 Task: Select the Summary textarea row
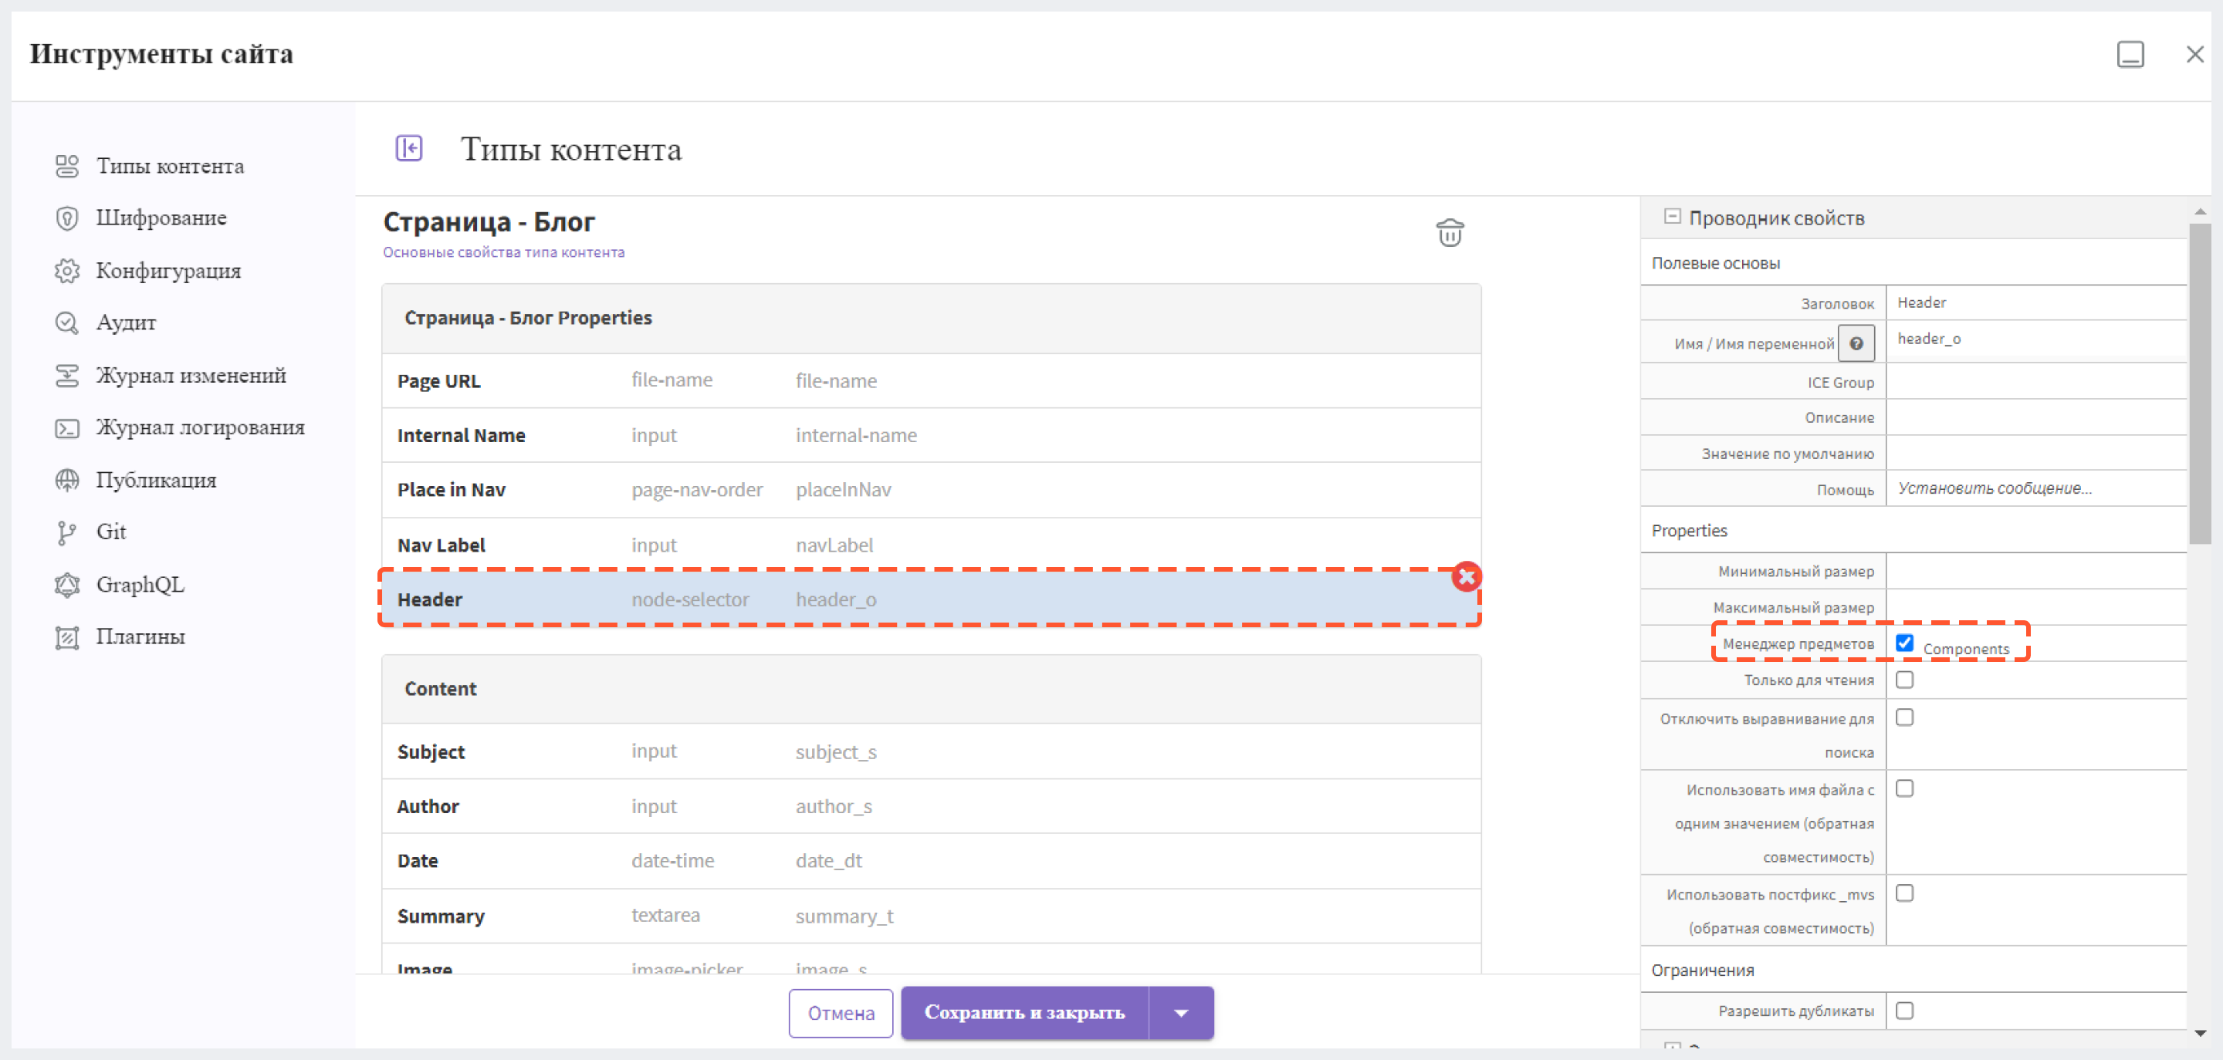[x=931, y=916]
